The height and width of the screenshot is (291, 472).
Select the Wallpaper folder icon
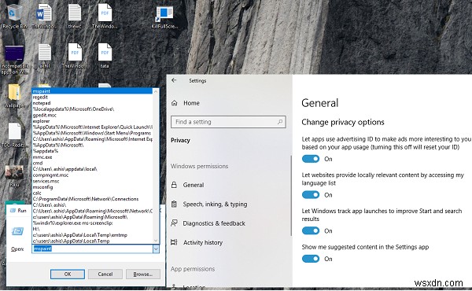click(x=14, y=96)
